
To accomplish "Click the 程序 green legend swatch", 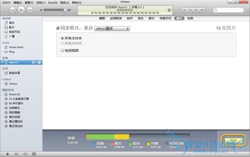I will [x=130, y=144].
